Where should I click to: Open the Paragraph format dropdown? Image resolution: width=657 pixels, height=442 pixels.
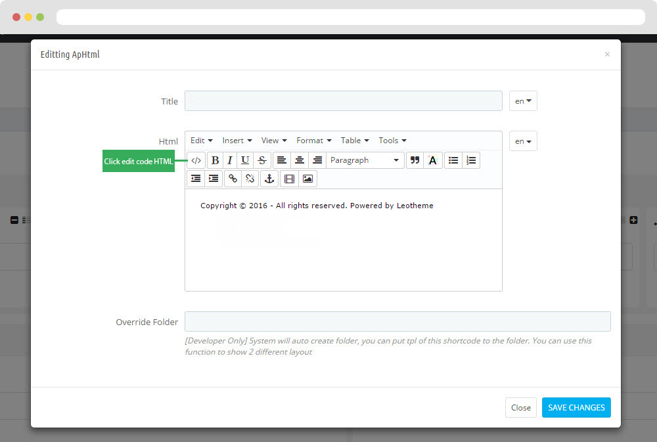(x=365, y=160)
